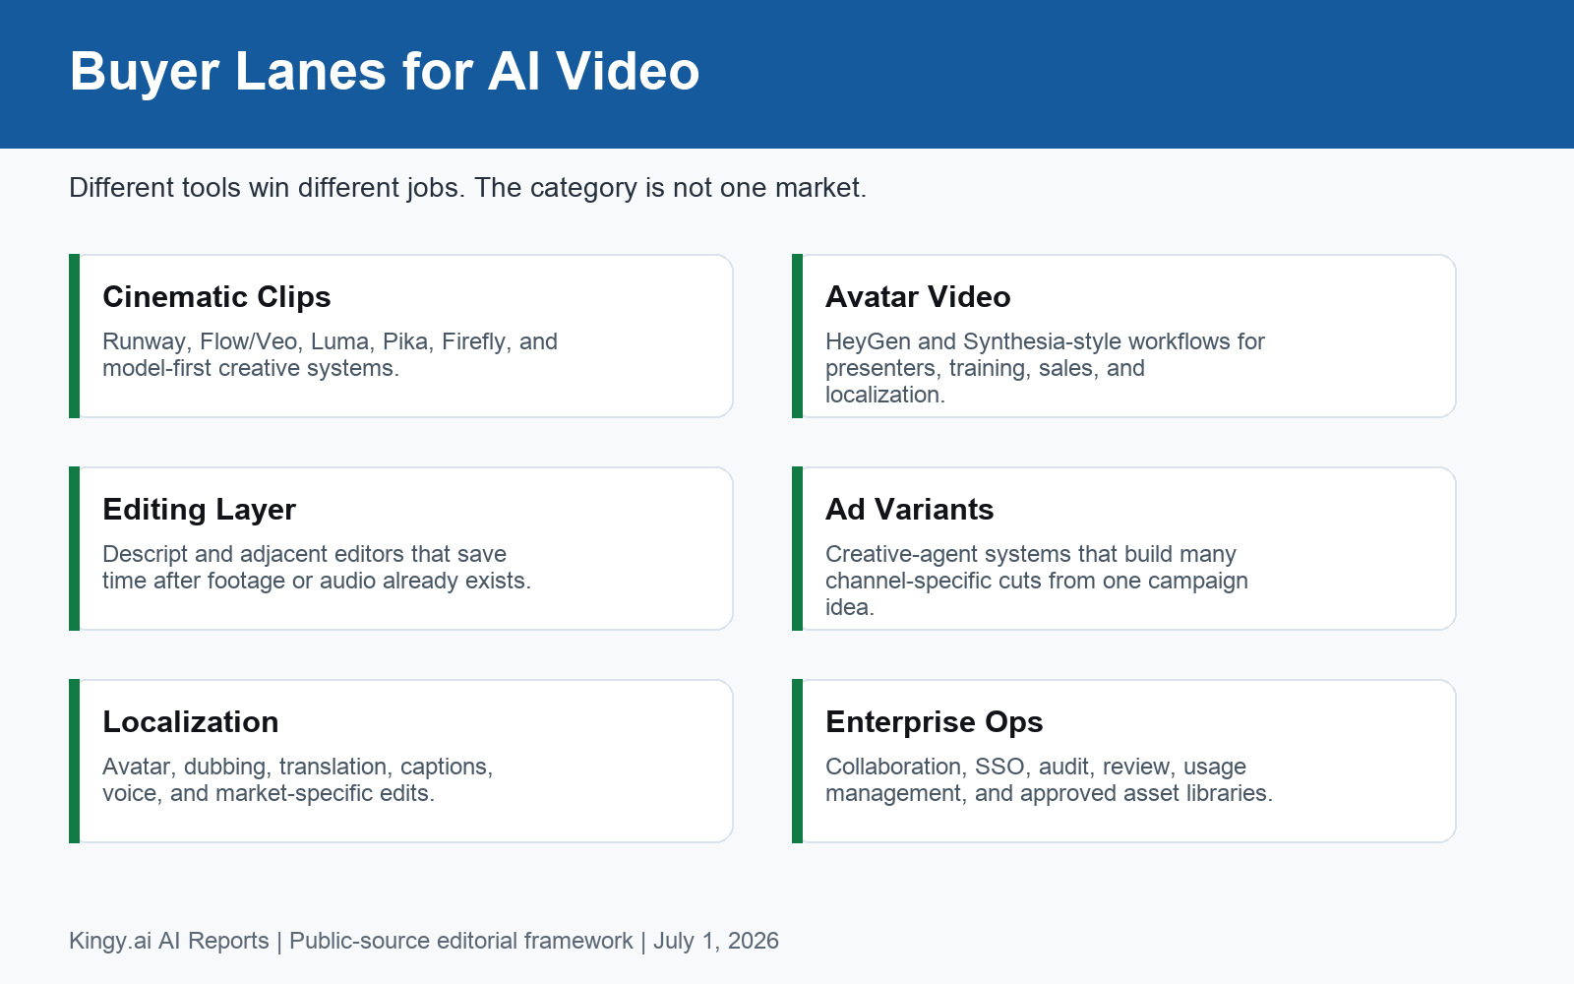Select the Editing Layer card heading
The width and height of the screenshot is (1574, 984).
199,510
